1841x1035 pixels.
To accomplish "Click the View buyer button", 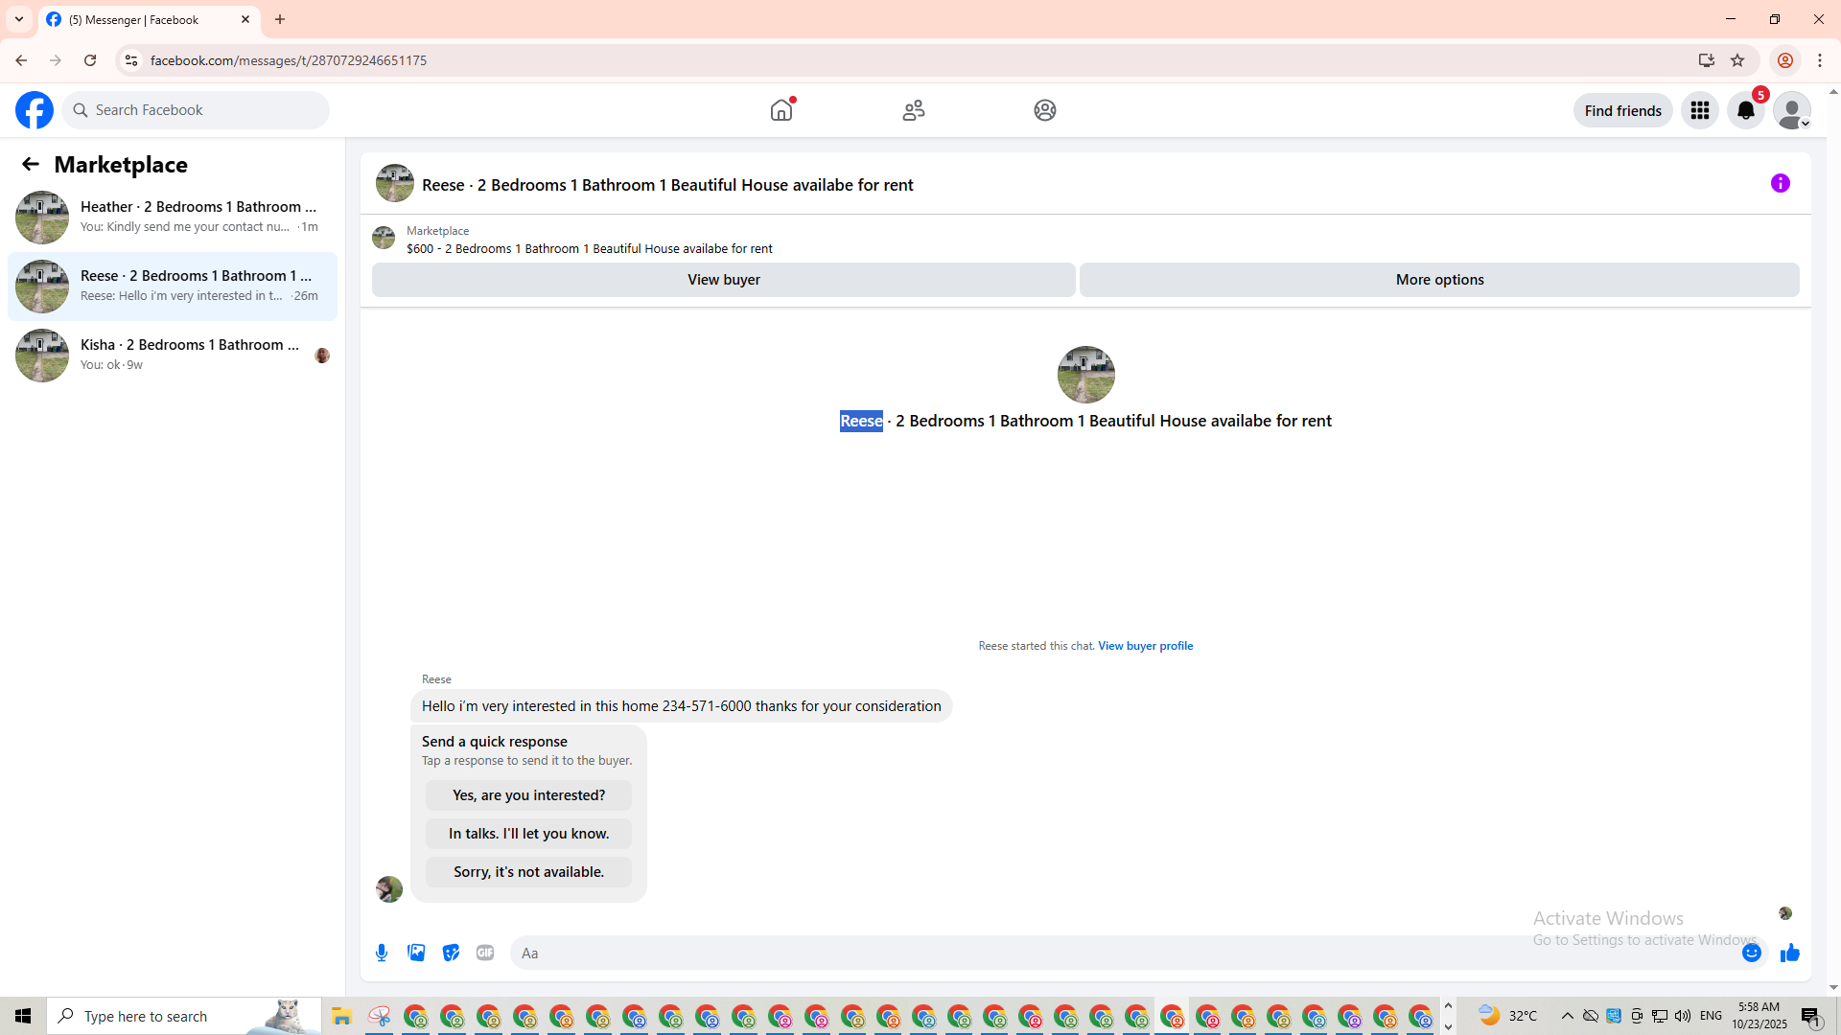I will coord(723,280).
